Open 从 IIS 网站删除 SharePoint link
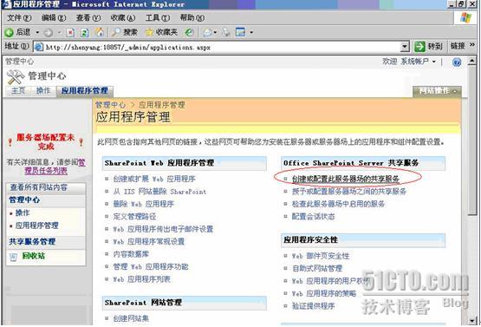 (159, 192)
